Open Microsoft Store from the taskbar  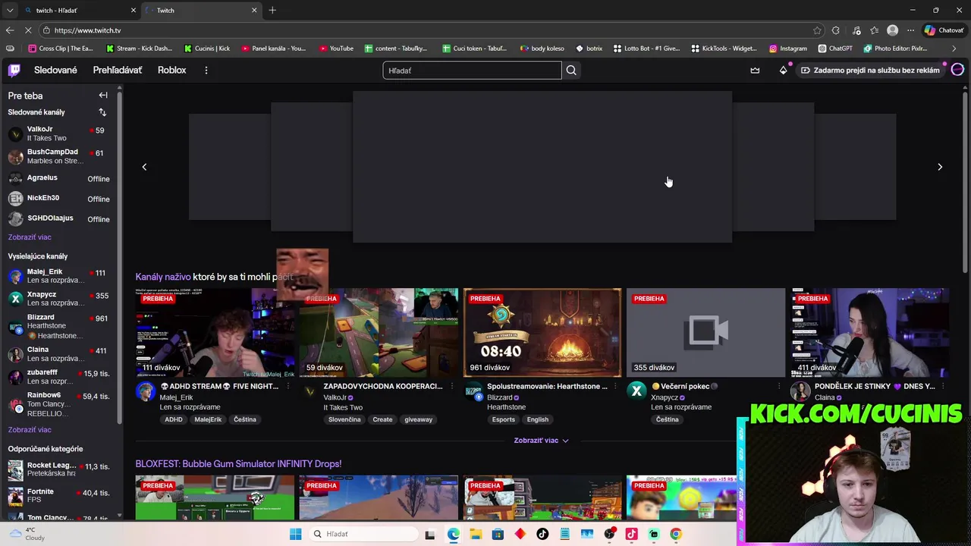point(498,534)
